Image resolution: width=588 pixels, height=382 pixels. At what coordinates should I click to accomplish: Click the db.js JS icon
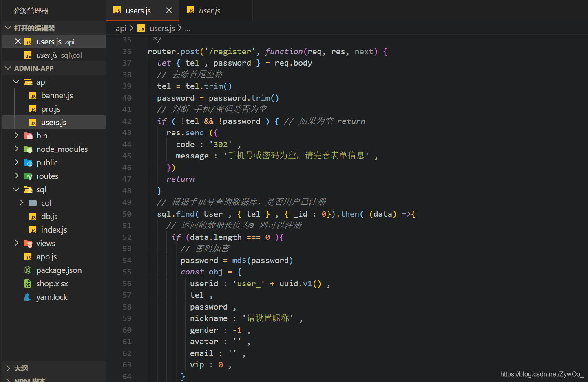coord(33,217)
